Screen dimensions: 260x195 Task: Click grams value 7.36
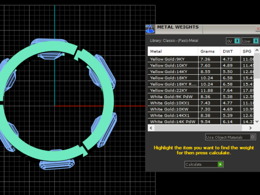(x=205, y=59)
